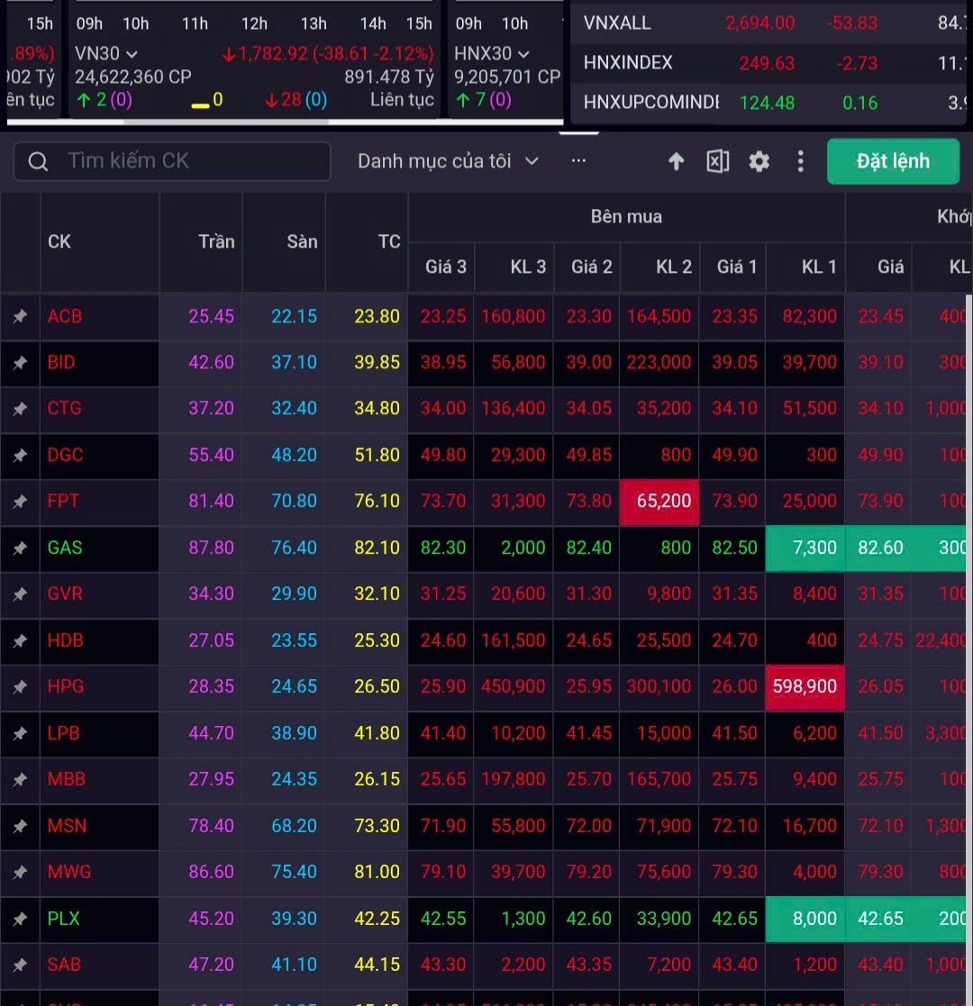Open the GAS stock symbol
This screenshot has width=973, height=1006.
(x=65, y=548)
